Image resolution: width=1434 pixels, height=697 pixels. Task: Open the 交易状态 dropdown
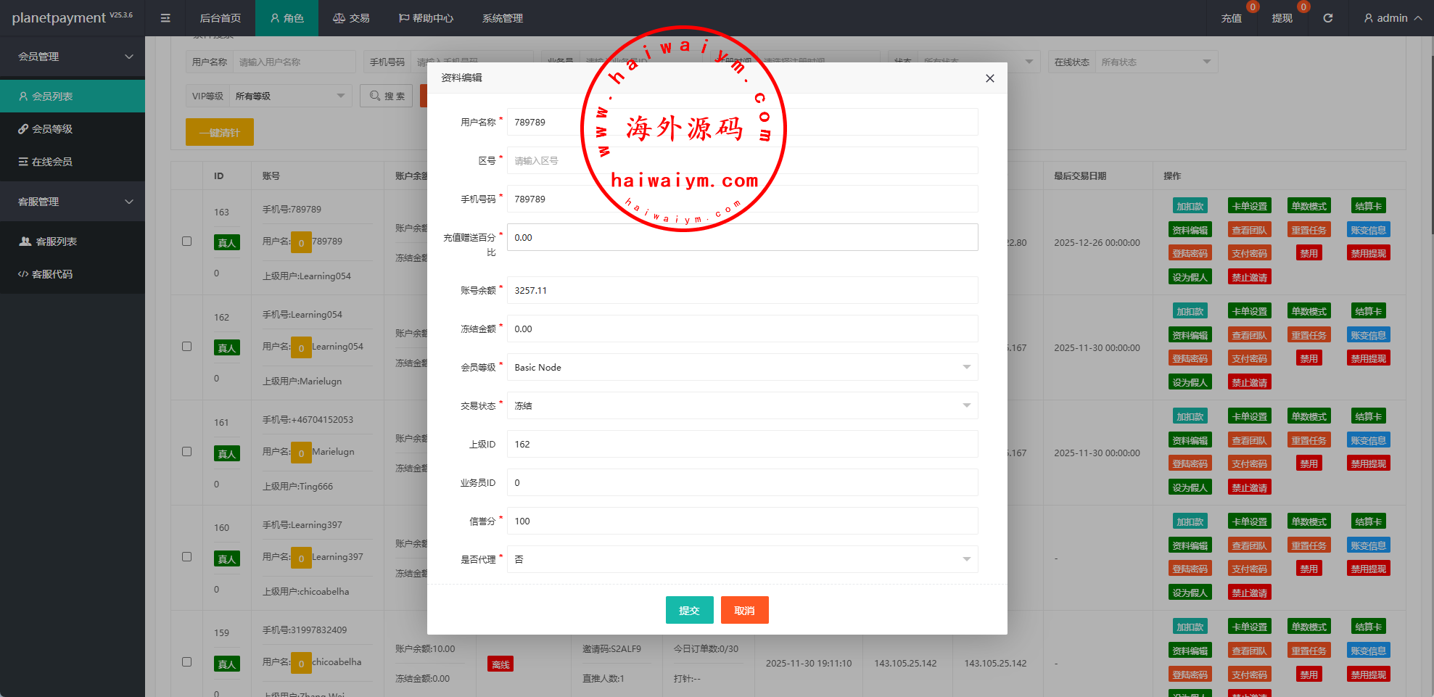(741, 405)
